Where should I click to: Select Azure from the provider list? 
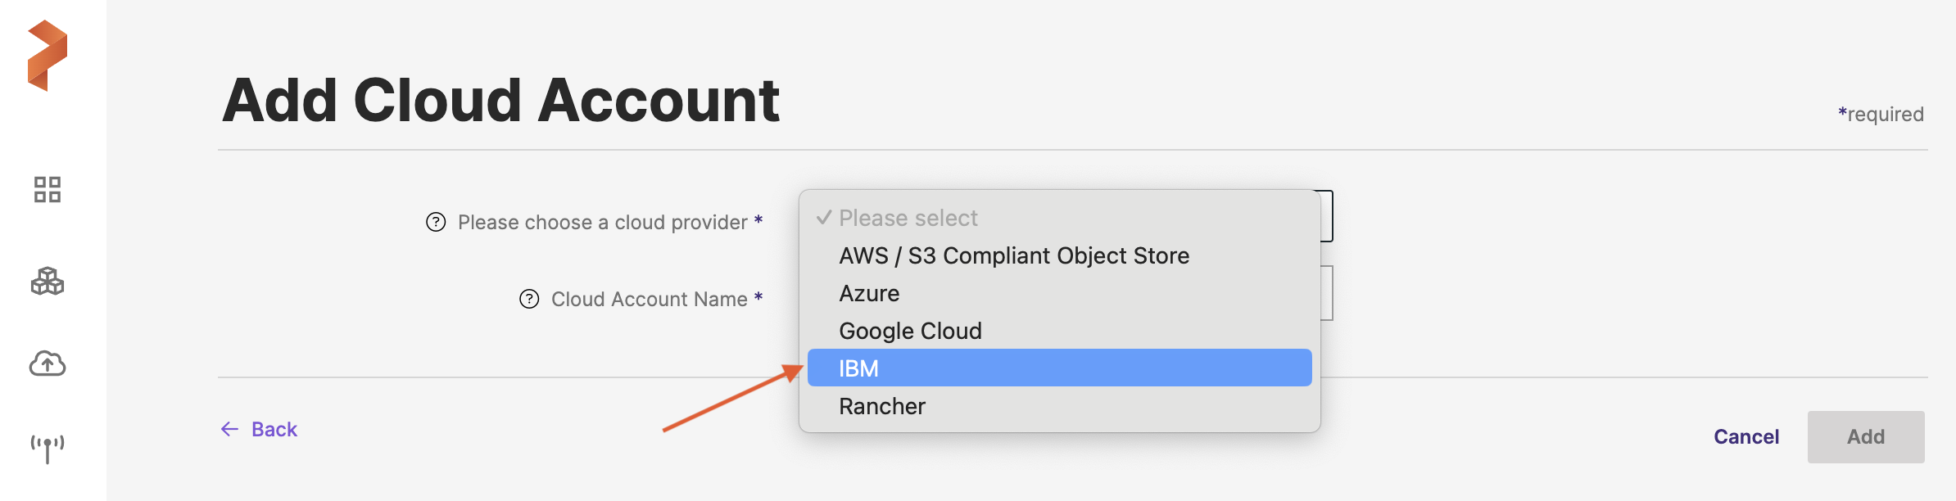[x=869, y=293]
